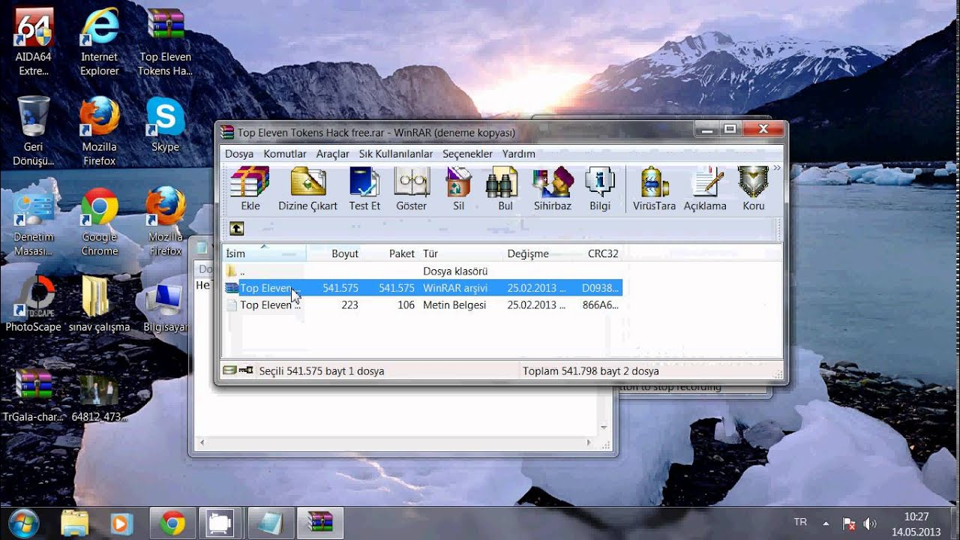Image resolution: width=960 pixels, height=540 pixels.
Task: Sort by Tür column header
Action: click(x=460, y=253)
